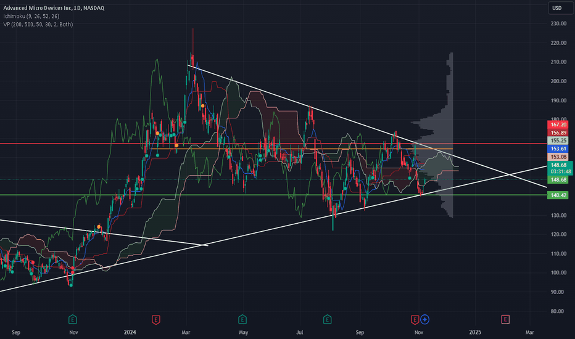The width and height of the screenshot is (575, 339).
Task: Click the dark red 156.89 price label
Action: click(x=558, y=133)
